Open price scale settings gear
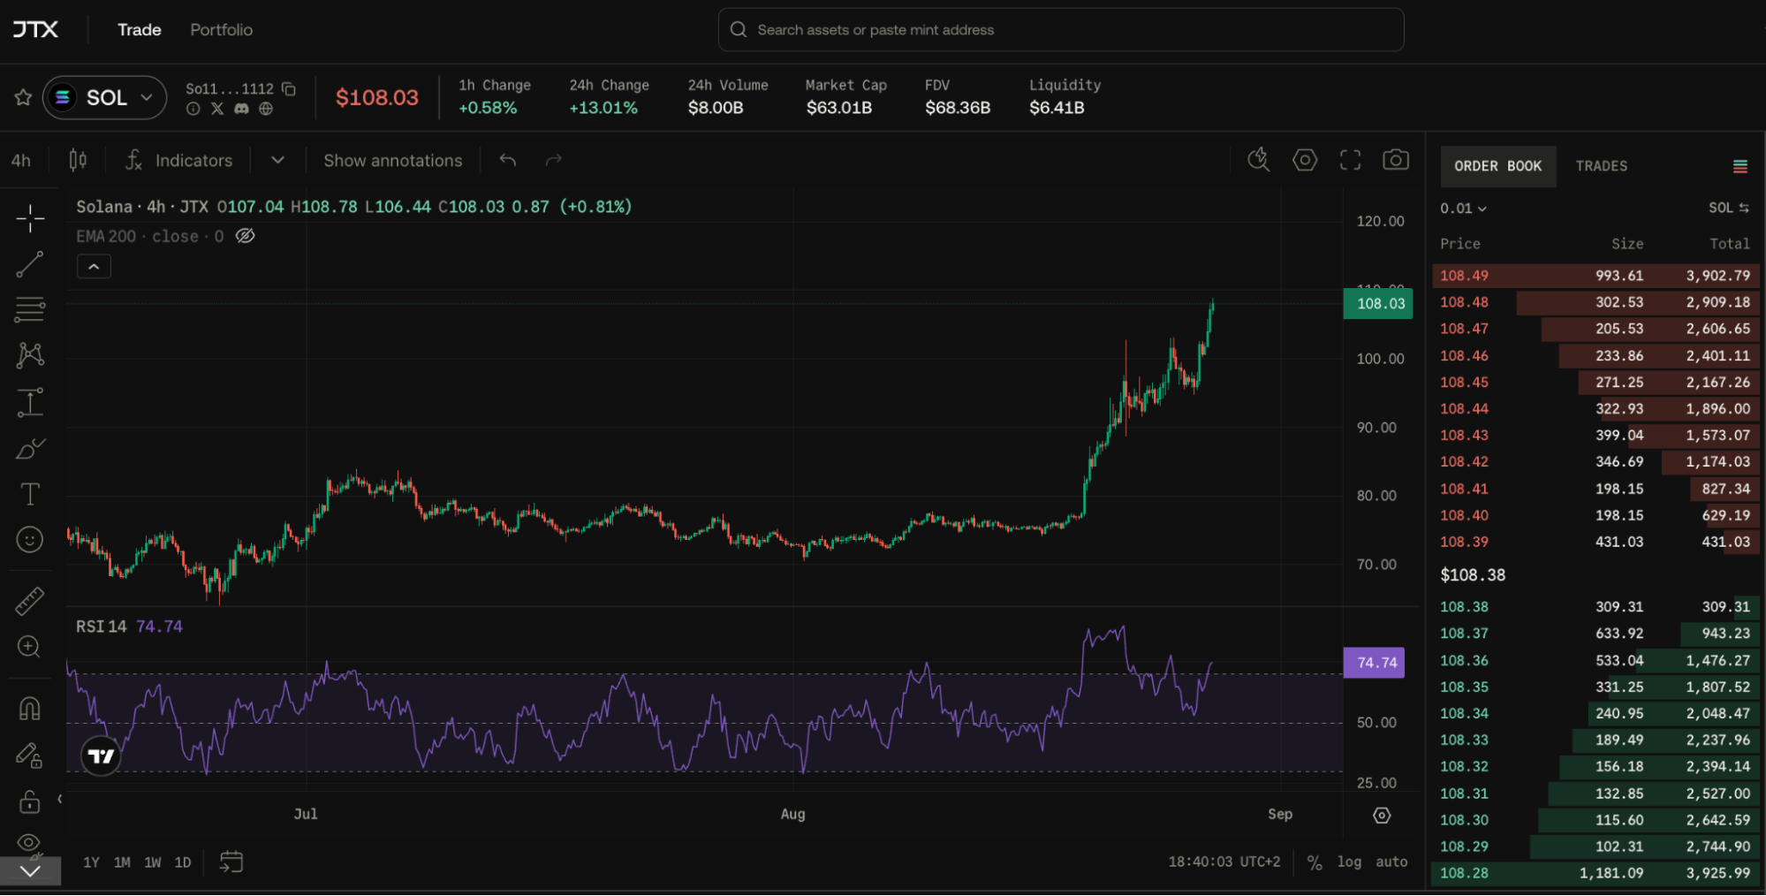 [1383, 815]
